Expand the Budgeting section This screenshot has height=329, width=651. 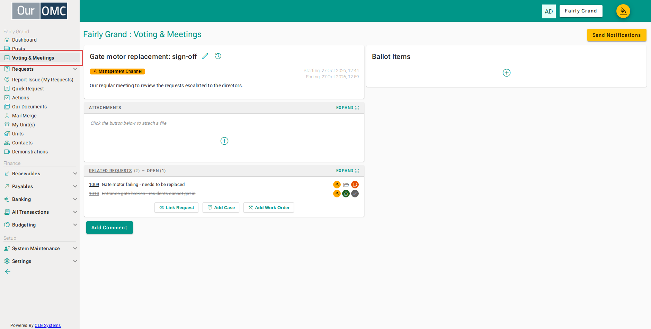[75, 225]
